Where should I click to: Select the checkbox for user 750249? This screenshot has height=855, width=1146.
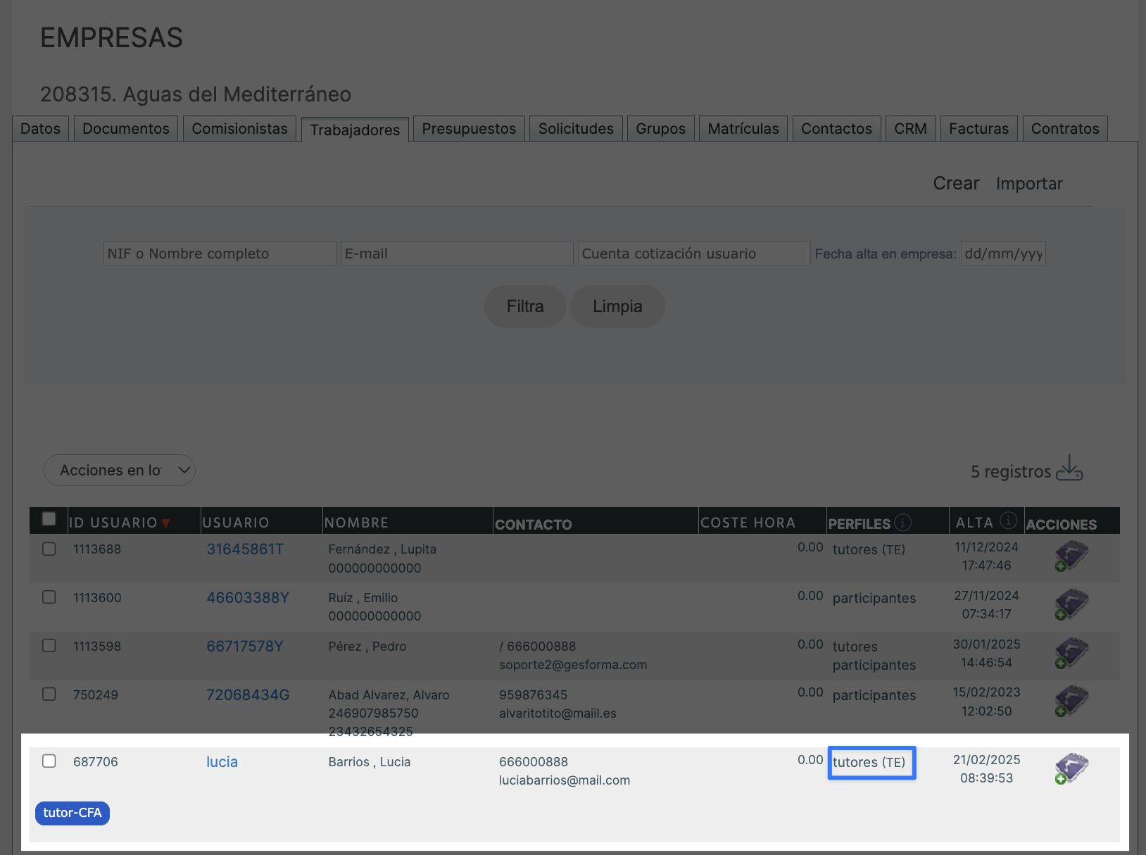click(49, 694)
